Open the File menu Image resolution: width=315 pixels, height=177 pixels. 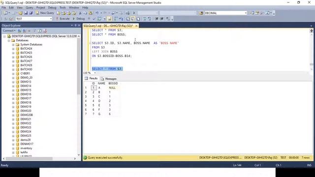[x=3, y=8]
